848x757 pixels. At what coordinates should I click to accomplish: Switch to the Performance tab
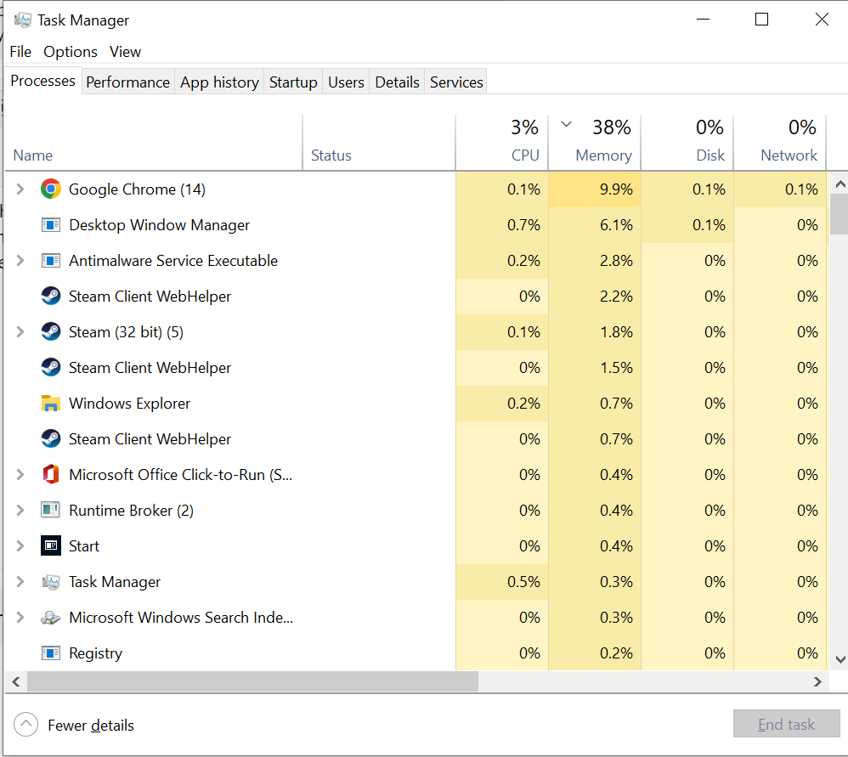[127, 82]
